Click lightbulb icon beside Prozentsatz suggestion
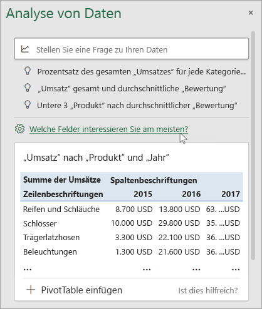 (x=28, y=71)
